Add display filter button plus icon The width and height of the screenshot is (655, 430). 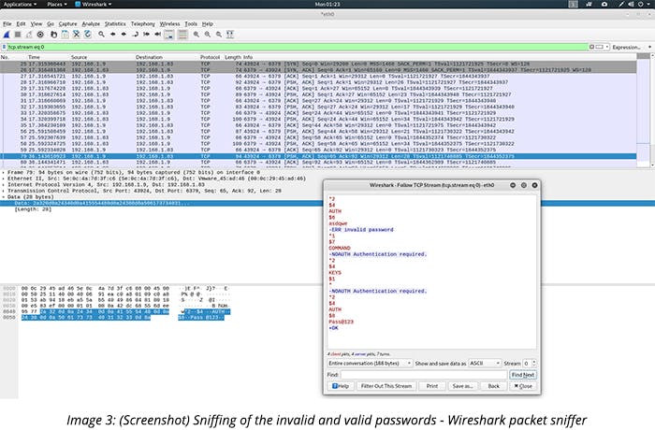(x=649, y=47)
